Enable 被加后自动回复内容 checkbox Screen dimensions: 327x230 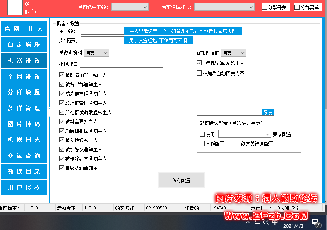coord(199,73)
